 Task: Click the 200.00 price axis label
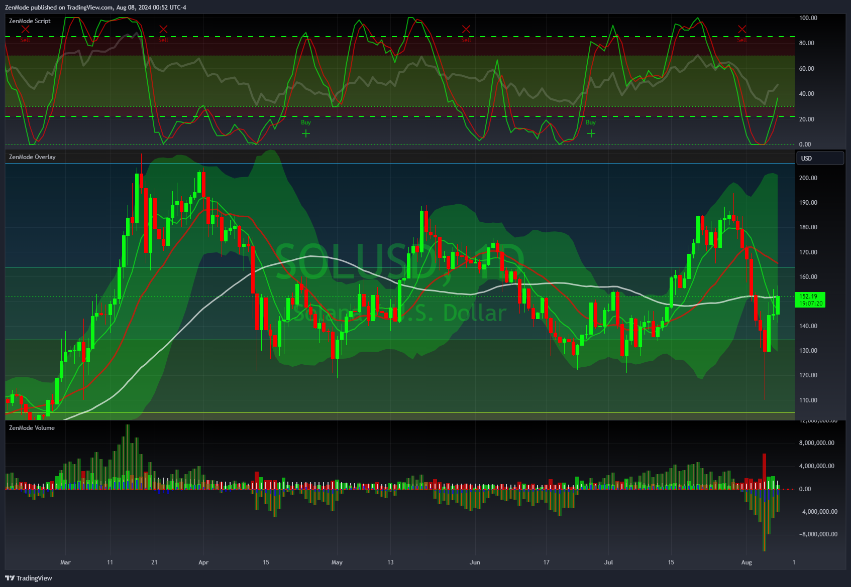(x=808, y=178)
